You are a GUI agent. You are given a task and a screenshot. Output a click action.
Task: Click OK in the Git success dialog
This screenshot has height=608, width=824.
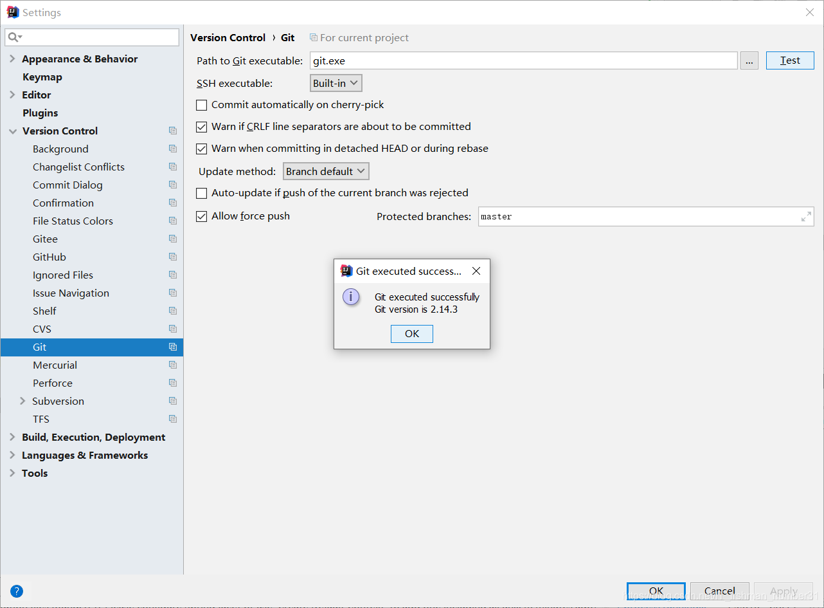(x=412, y=333)
